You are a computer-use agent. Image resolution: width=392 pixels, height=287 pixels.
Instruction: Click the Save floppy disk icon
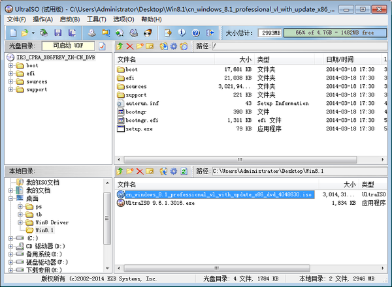point(58,33)
